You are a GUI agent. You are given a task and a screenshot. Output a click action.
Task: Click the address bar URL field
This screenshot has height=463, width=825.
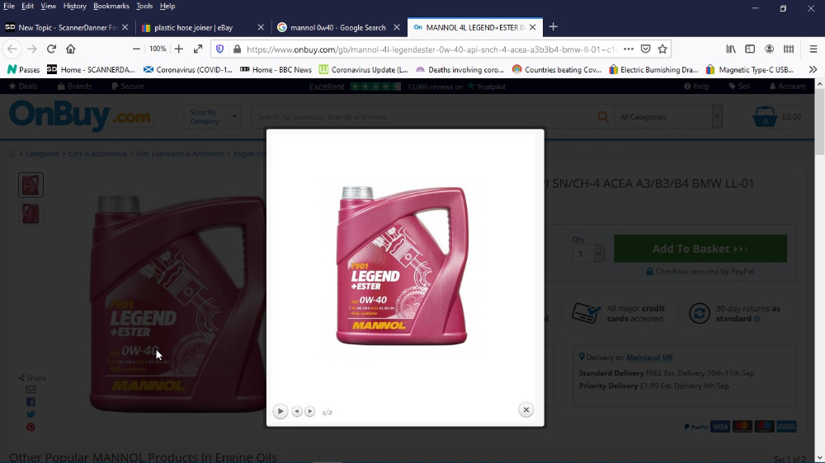431,49
